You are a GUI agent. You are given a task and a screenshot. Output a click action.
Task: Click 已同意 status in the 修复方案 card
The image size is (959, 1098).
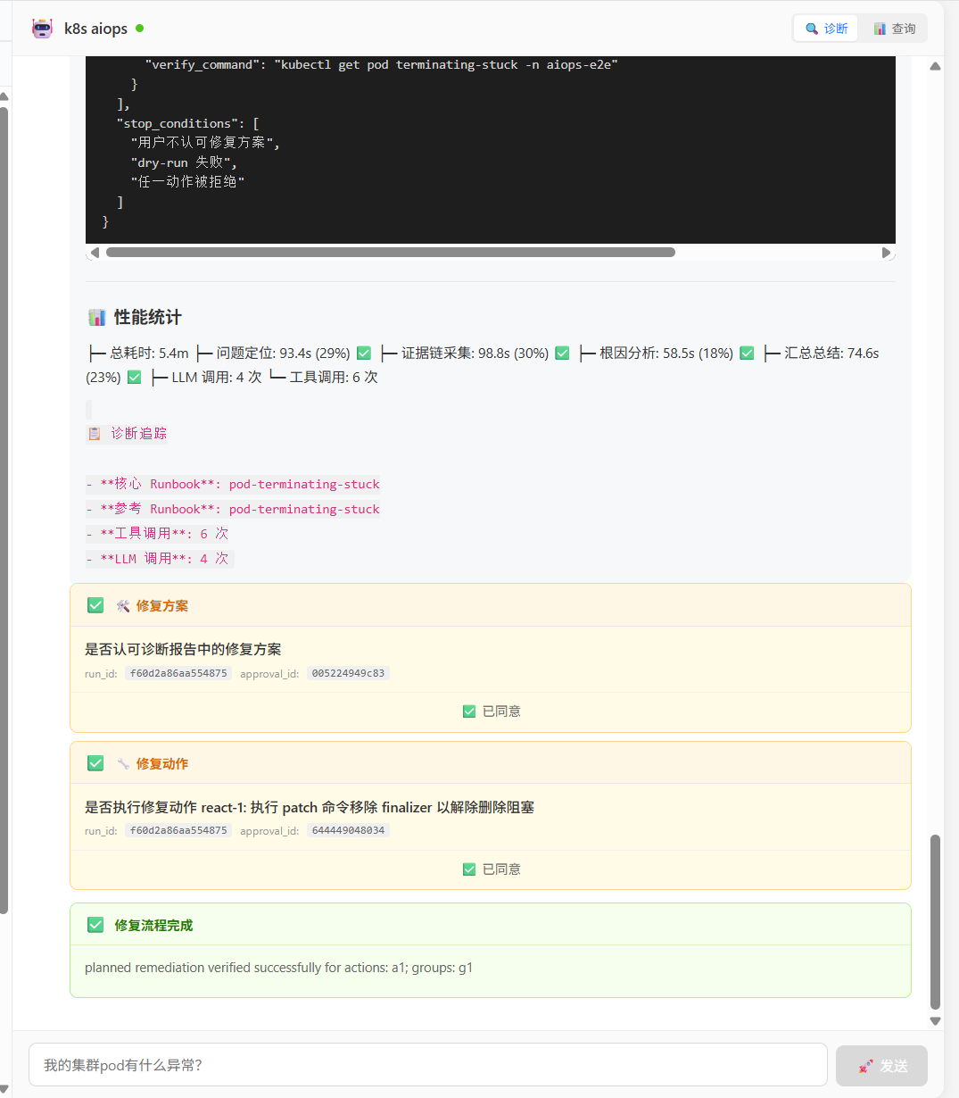pos(492,711)
